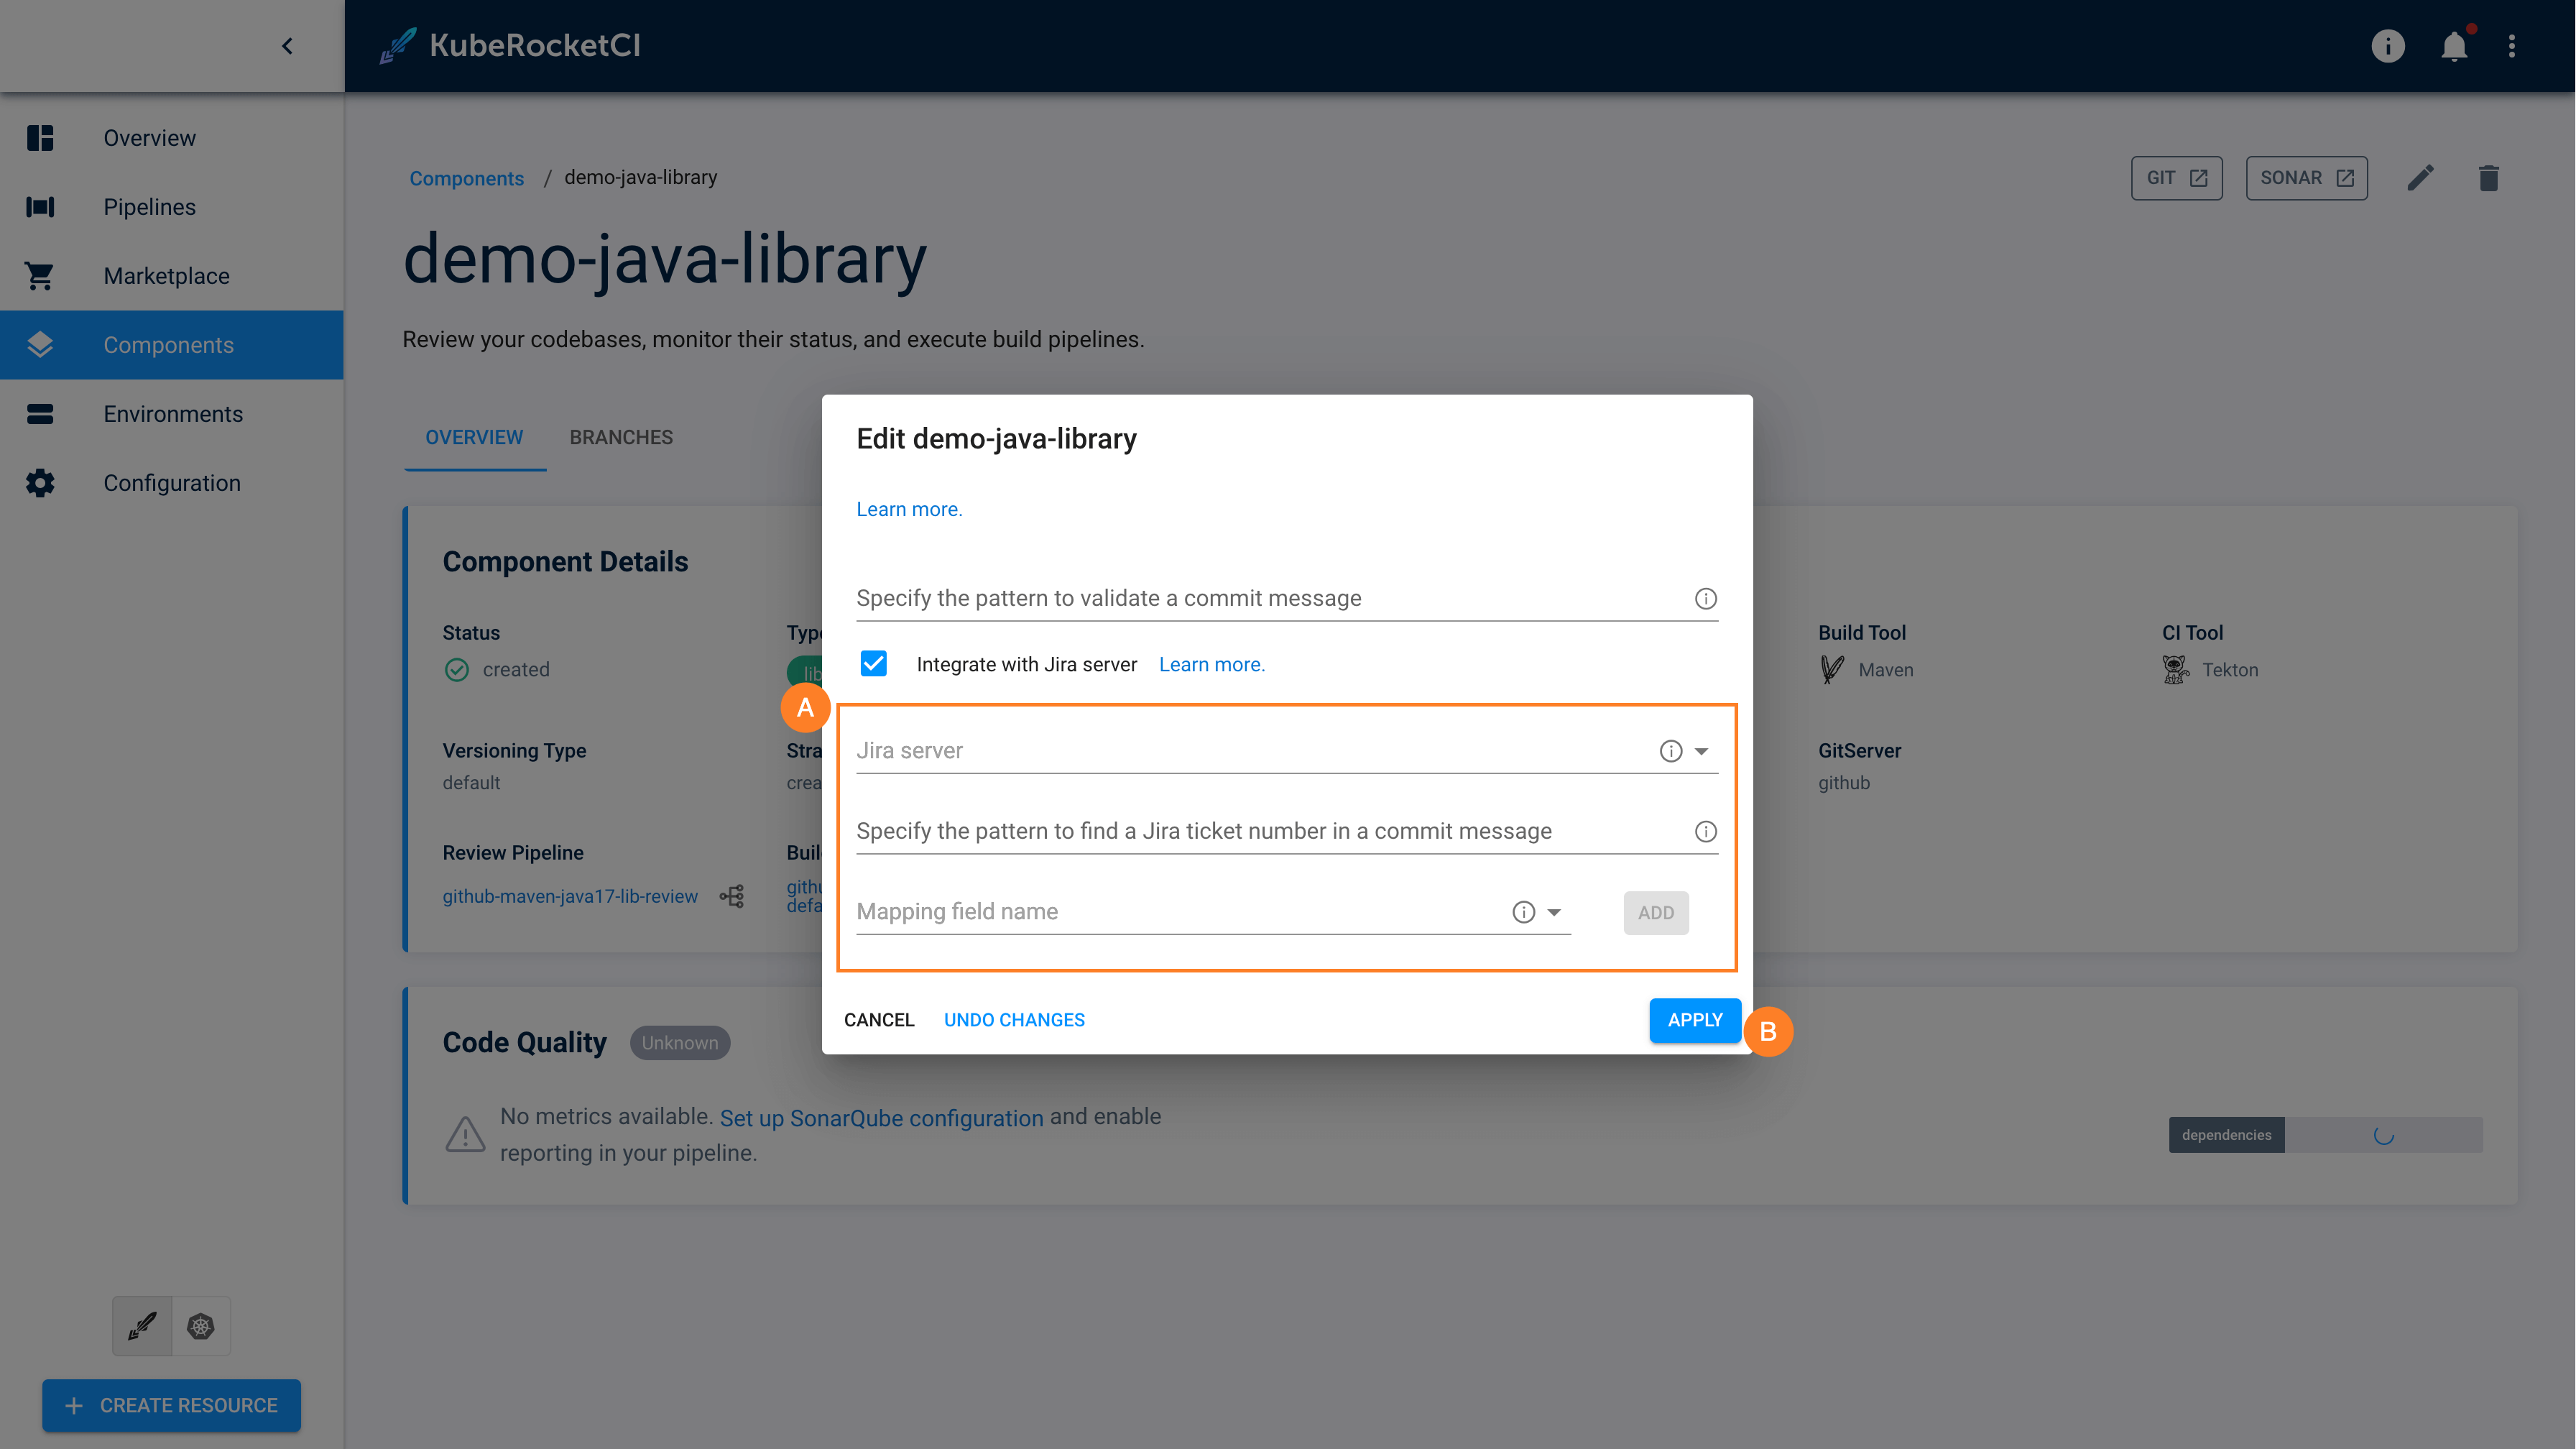The width and height of the screenshot is (2576, 1449).
Task: Expand the Jira server dropdown
Action: click(x=1700, y=750)
